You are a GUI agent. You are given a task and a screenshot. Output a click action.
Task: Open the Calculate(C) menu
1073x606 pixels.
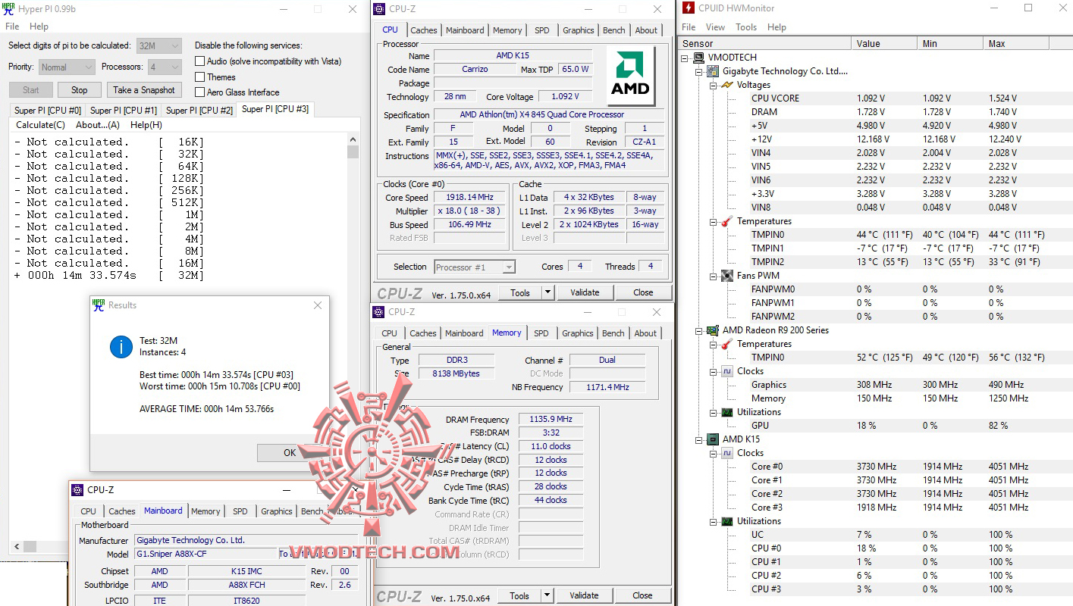(40, 125)
